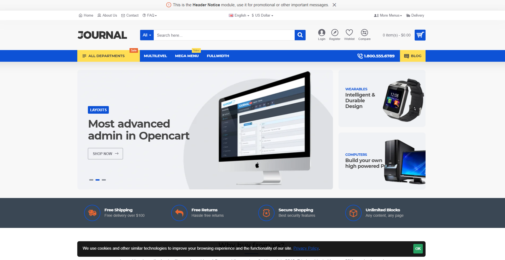
Task: Open the Login account icon
Action: click(322, 35)
